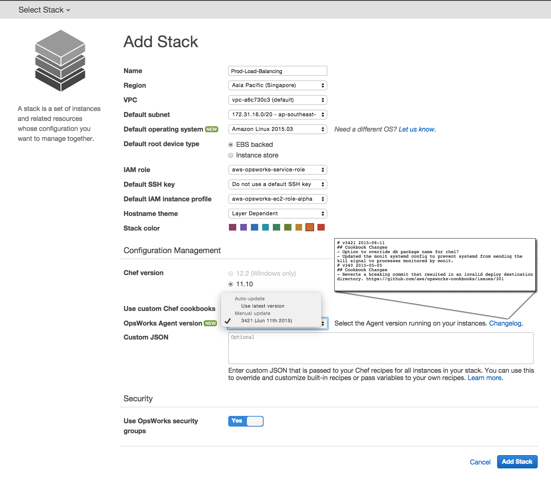Select EBS backed root device type
The image size is (551, 497).
pos(231,145)
